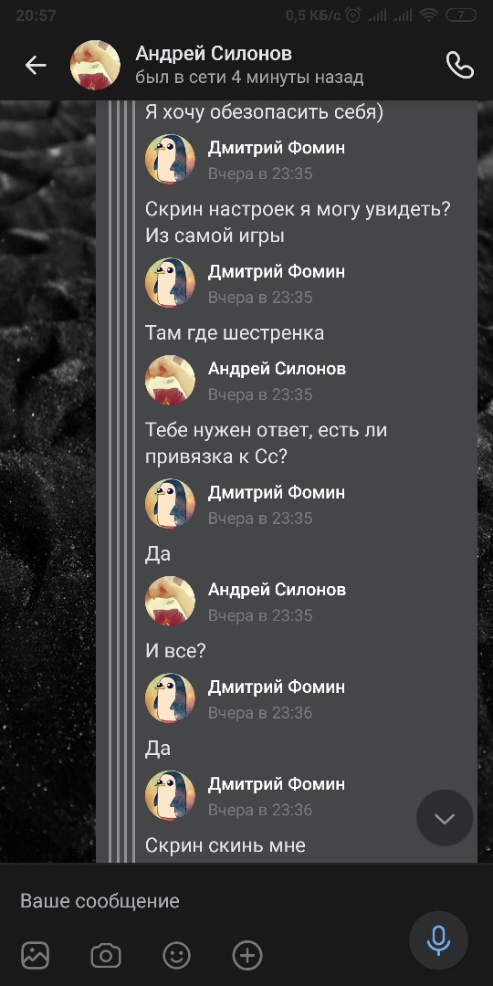Tap Дмитрий Фомин name above 'Скрин настроек'
The width and height of the screenshot is (493, 986).
pyautogui.click(x=276, y=149)
